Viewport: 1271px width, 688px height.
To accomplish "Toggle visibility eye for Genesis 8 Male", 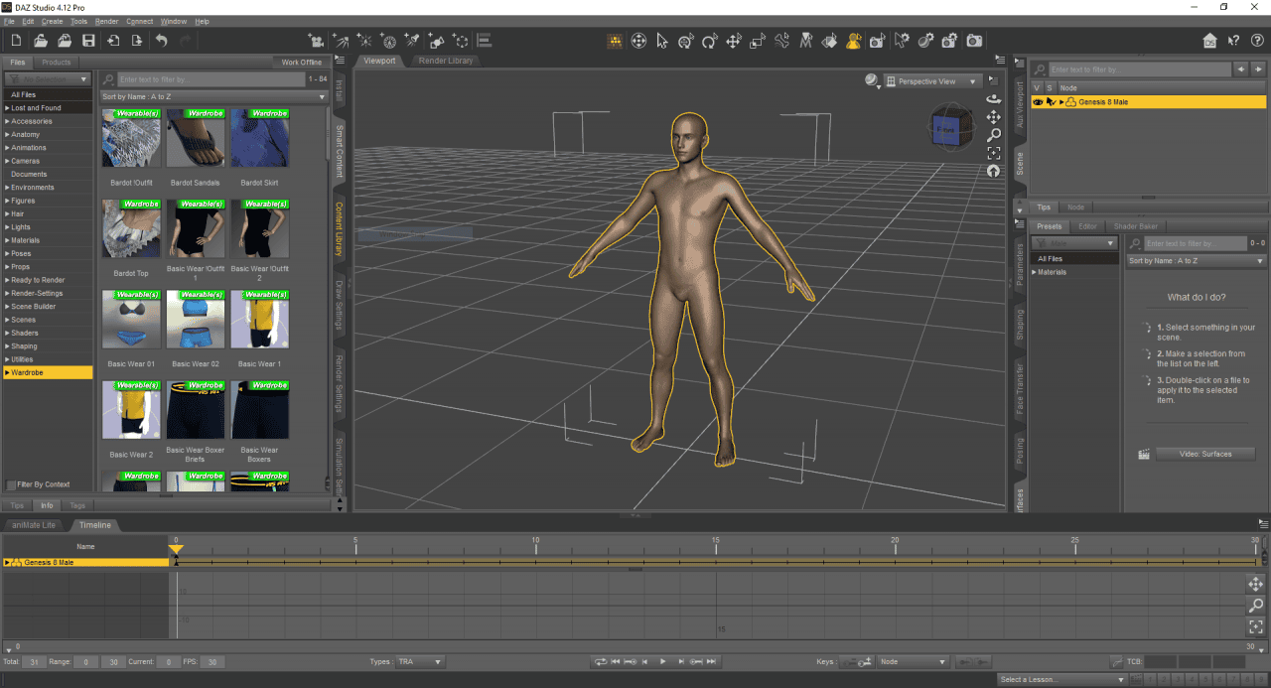I will tap(1037, 101).
